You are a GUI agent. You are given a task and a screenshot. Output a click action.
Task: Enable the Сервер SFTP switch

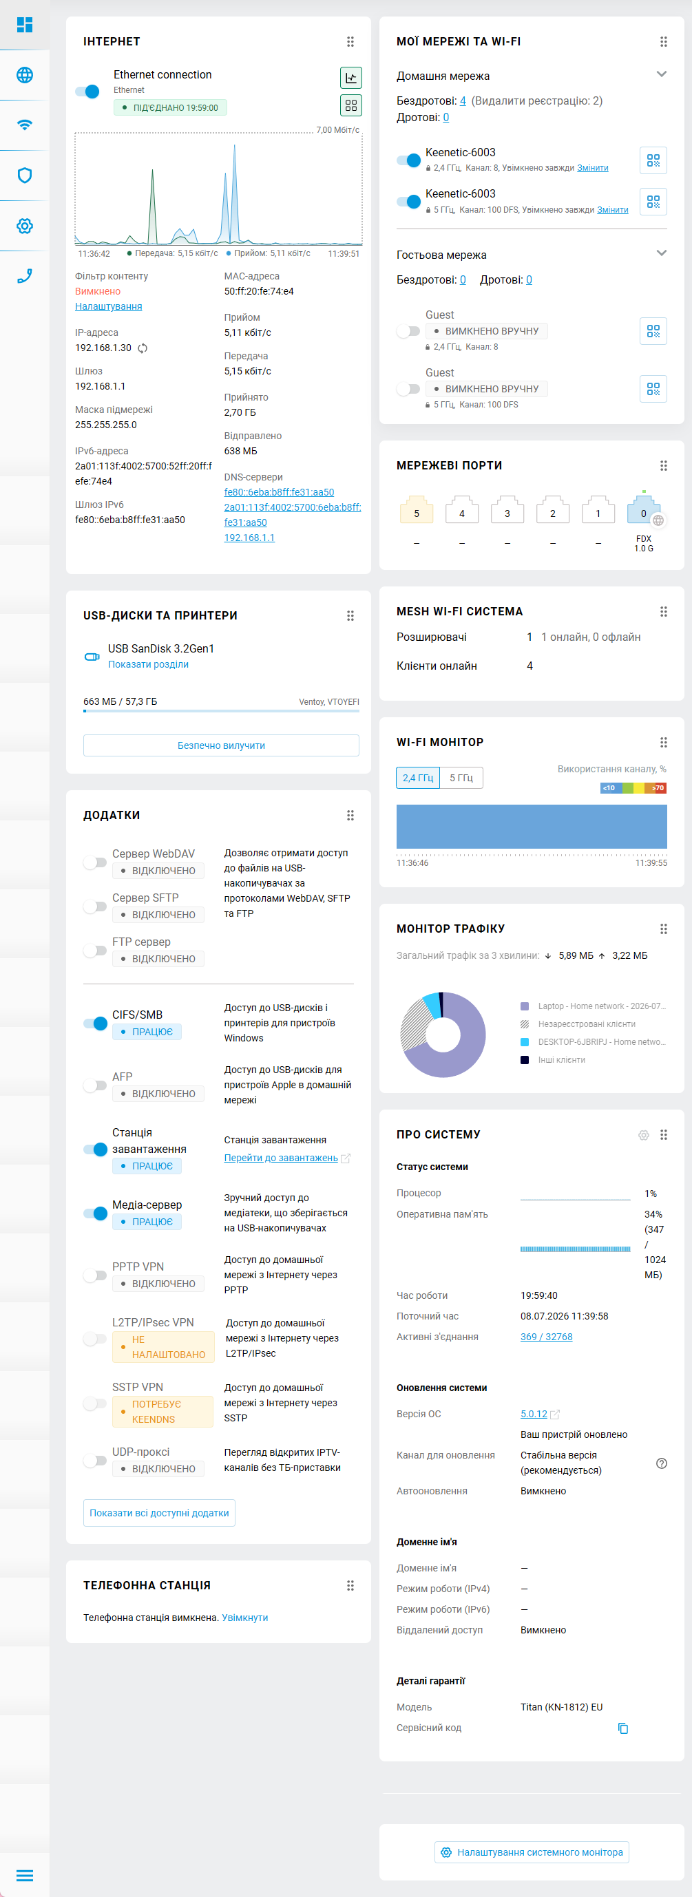(95, 907)
